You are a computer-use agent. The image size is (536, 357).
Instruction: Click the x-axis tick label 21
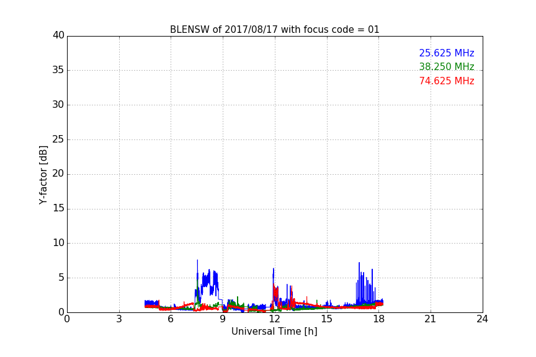pyautogui.click(x=431, y=319)
